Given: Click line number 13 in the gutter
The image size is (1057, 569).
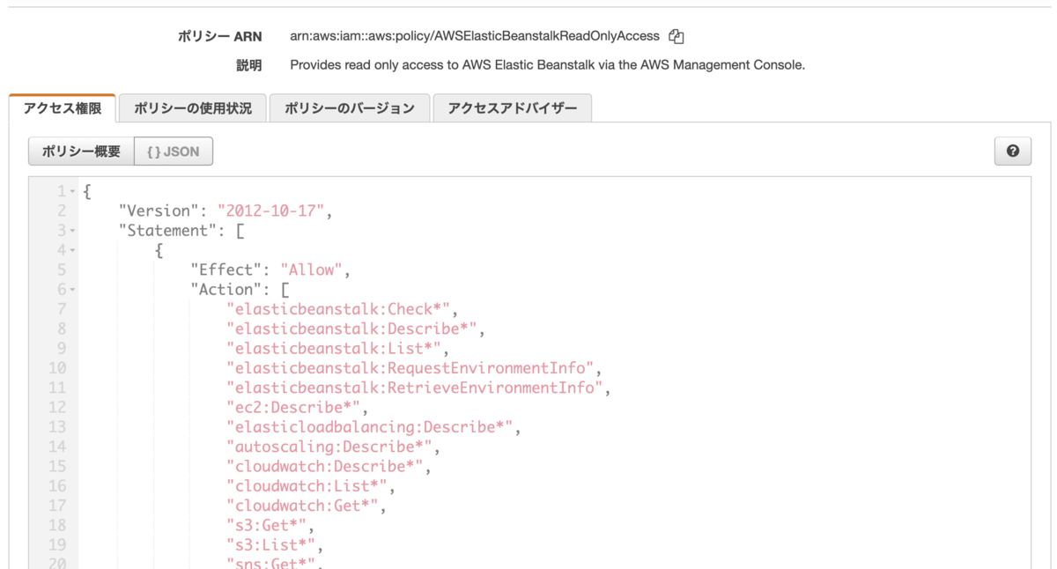Looking at the screenshot, I should click(57, 427).
